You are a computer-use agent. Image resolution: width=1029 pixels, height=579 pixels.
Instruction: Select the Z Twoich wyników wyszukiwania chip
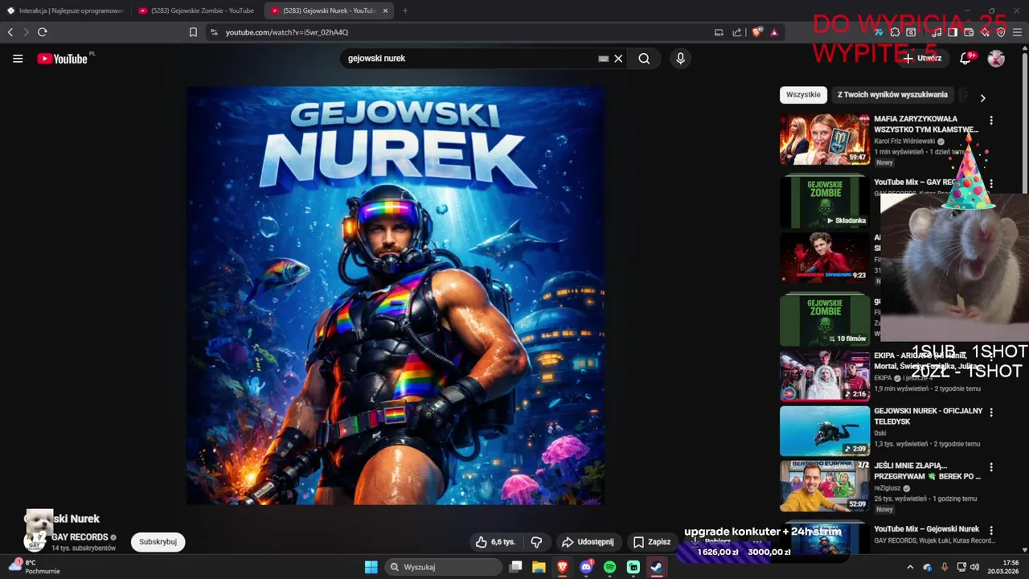pyautogui.click(x=892, y=95)
